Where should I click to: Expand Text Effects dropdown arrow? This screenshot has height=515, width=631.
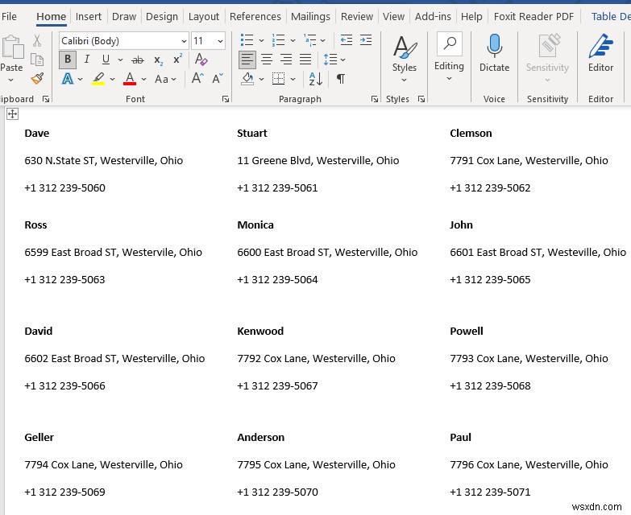80,79
